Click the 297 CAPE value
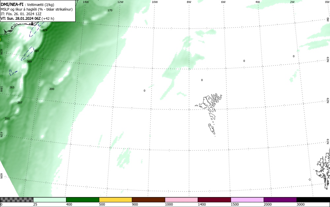 coord(20,103)
